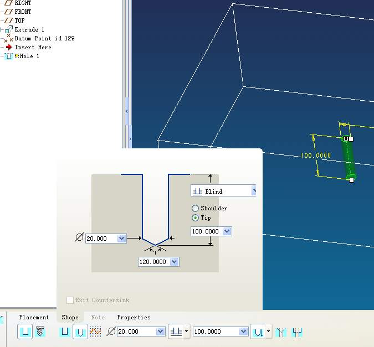This screenshot has height=347, width=374.
Task: Select the standard threaded hole icon
Action: pos(40,332)
